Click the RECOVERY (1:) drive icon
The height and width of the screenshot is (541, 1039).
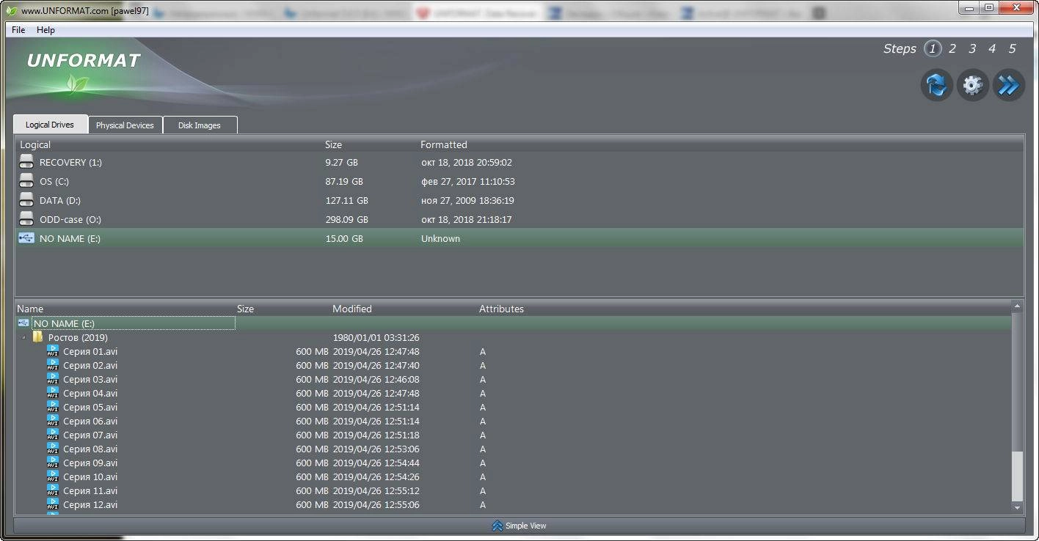click(26, 162)
